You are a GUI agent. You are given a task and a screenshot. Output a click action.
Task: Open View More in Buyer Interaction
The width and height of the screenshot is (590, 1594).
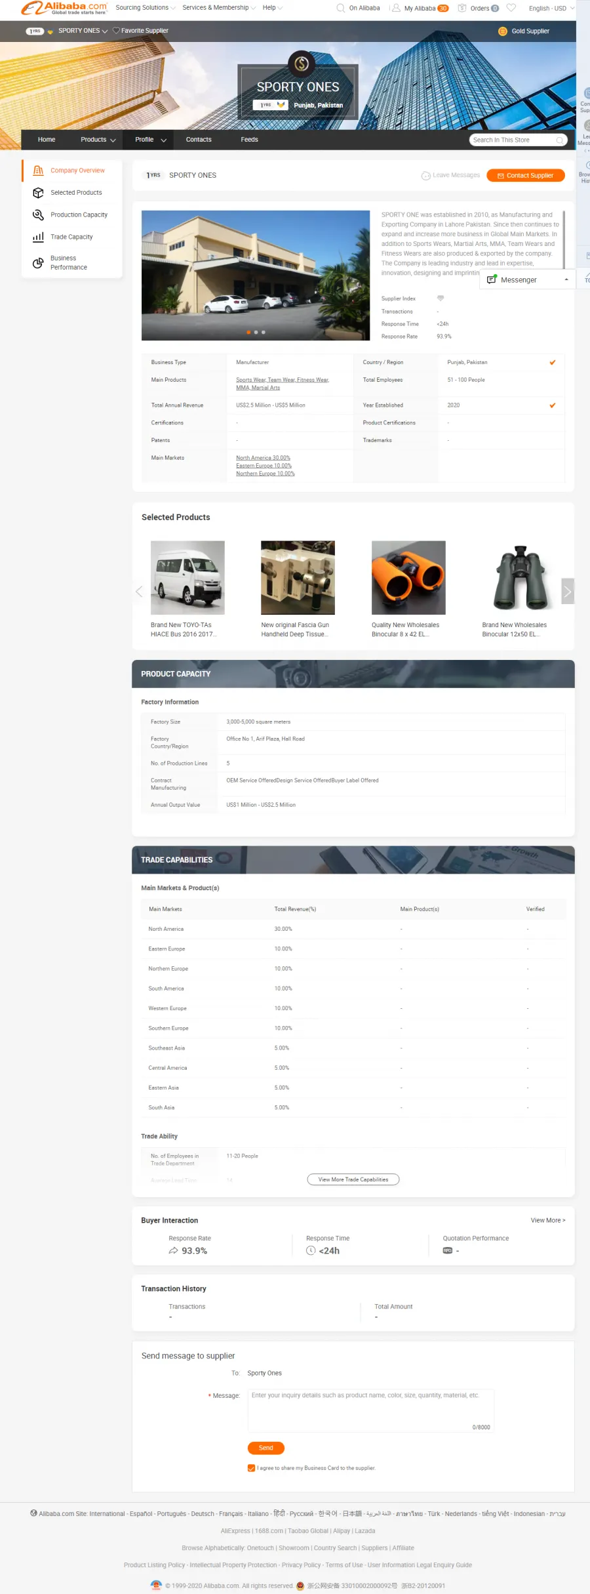(548, 1221)
